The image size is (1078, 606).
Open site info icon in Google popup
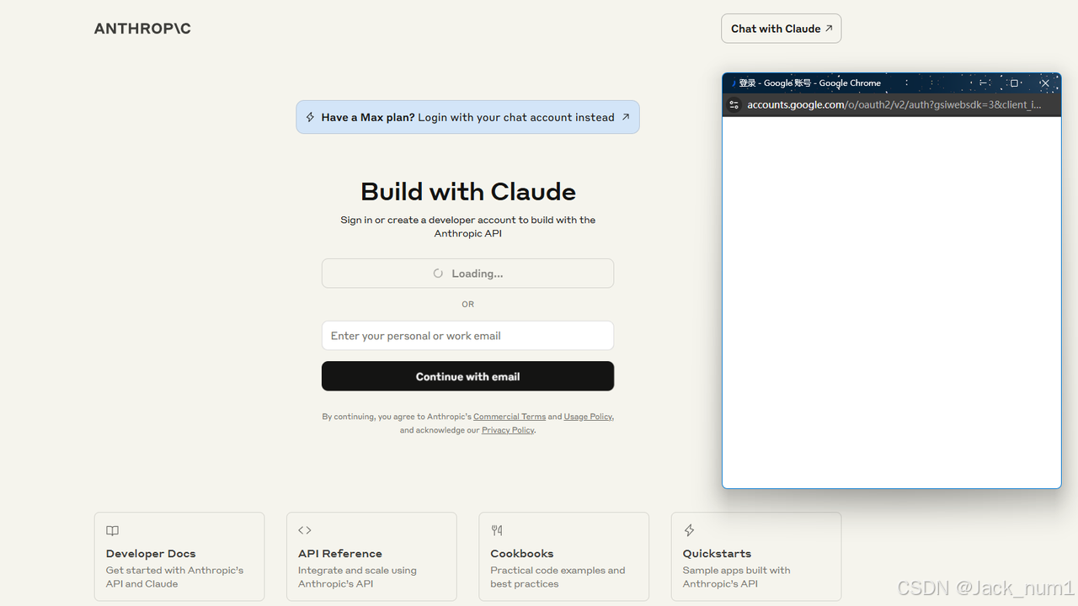[x=734, y=105]
